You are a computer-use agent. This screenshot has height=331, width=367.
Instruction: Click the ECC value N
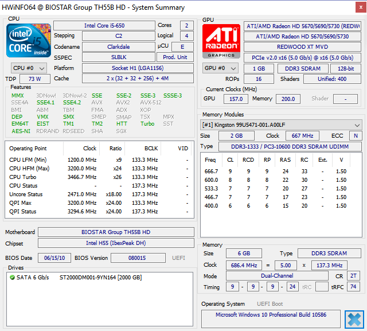point(356,136)
